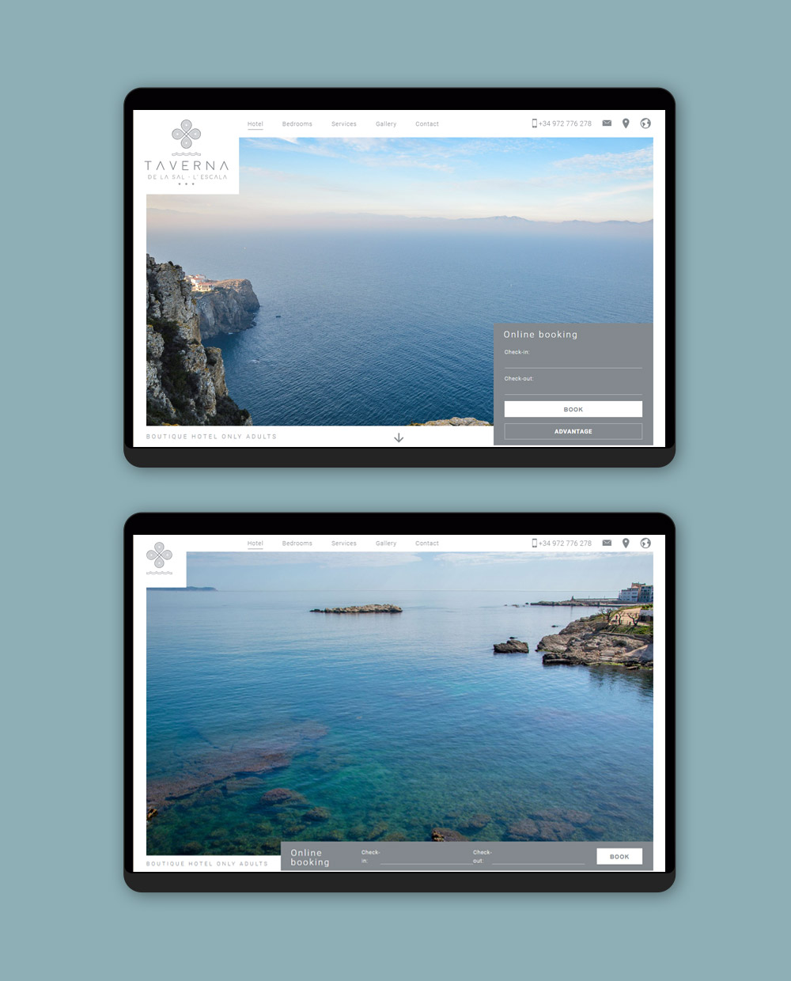Open the map pin icon on the bottom tablet

pos(626,543)
